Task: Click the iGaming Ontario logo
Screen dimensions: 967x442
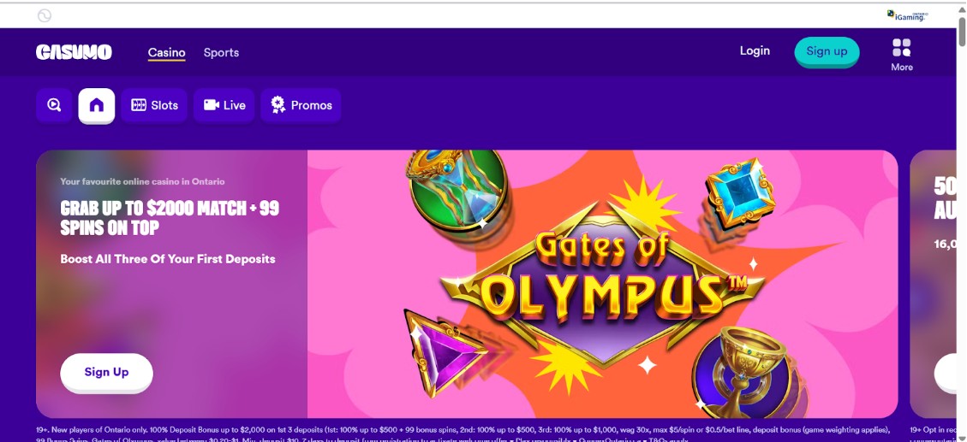Action: coord(907,15)
